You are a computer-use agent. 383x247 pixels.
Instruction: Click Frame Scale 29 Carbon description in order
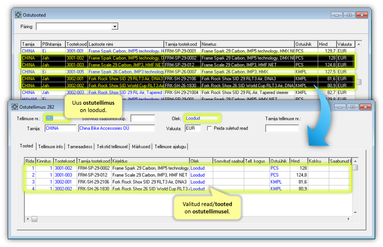(x=150, y=175)
